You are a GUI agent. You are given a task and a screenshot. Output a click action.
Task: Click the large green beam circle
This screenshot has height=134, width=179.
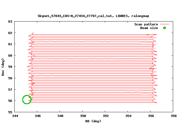click(x=27, y=100)
